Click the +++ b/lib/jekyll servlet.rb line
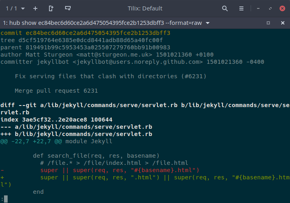The height and width of the screenshot is (203, 290). tap(76, 134)
